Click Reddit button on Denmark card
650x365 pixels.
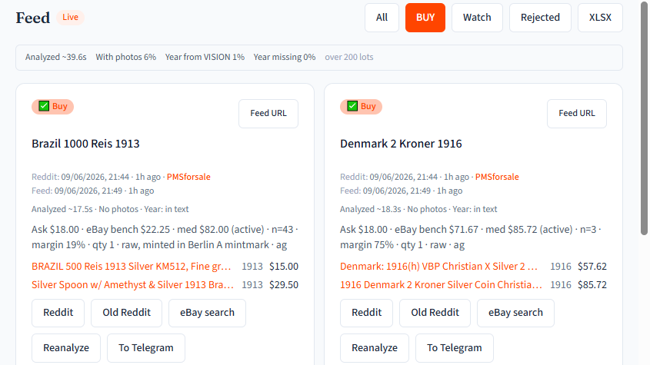[x=366, y=313]
